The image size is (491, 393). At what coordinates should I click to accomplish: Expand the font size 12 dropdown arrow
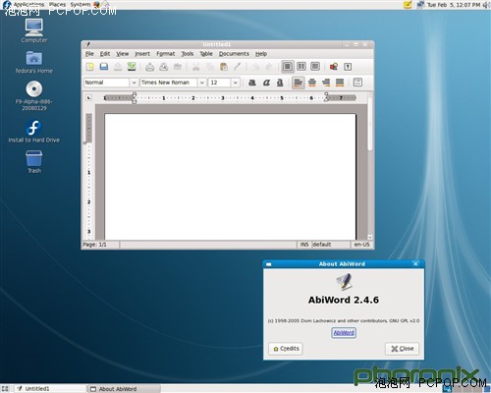(x=236, y=83)
